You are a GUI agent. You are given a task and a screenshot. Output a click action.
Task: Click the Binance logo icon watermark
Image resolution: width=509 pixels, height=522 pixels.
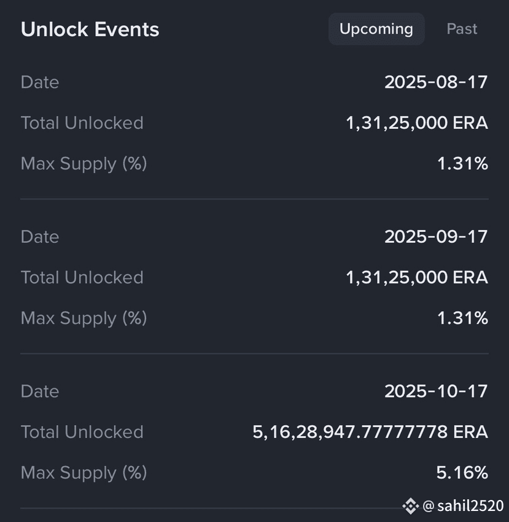(410, 506)
